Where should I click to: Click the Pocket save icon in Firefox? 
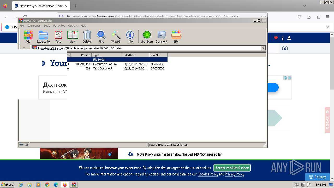click(x=300, y=17)
